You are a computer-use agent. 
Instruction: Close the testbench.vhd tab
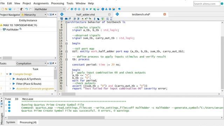(x=164, y=14)
